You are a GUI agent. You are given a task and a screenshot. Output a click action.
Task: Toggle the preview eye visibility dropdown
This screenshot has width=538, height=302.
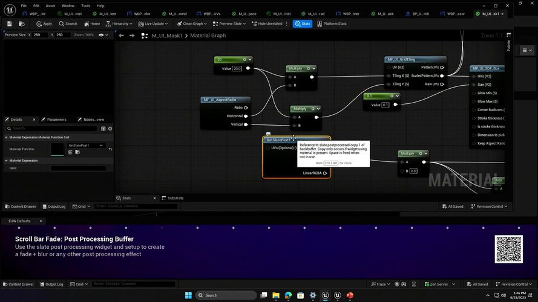click(104, 35)
